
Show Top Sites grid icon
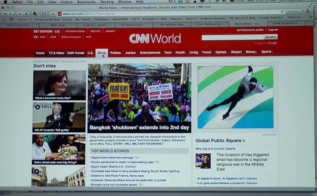11,20
